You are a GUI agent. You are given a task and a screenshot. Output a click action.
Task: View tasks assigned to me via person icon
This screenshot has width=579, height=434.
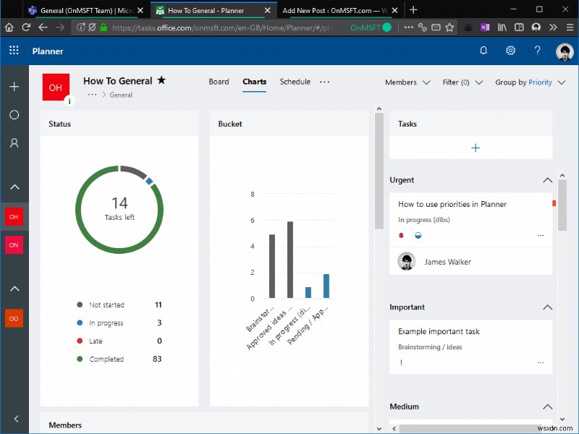coord(14,142)
